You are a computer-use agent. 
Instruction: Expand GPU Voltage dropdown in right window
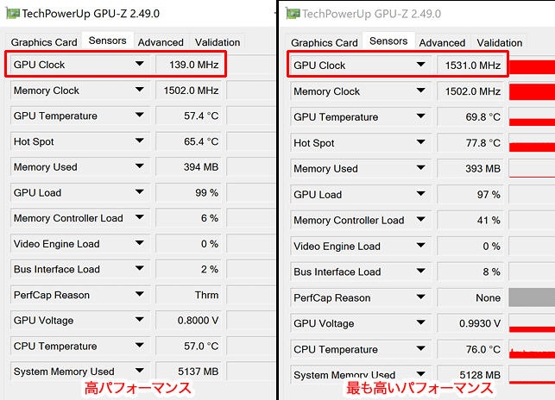point(421,322)
